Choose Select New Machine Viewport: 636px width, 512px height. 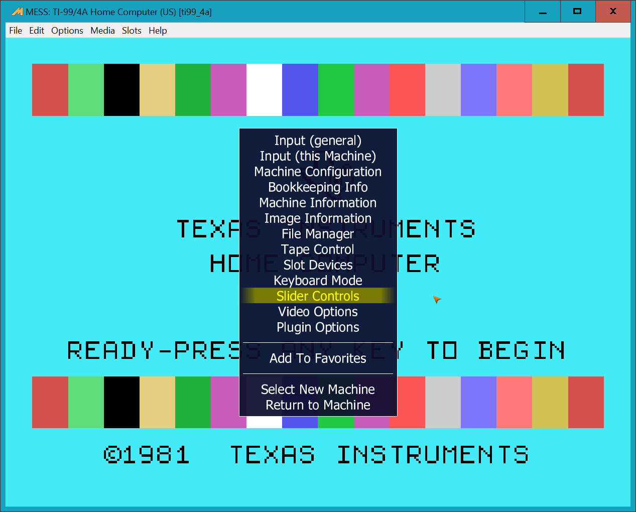tap(318, 390)
